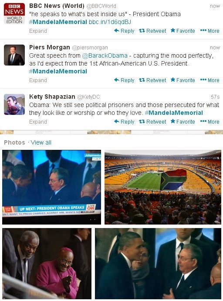Retweet Piers Morgan's tweet
This screenshot has height=301, width=223.
(x=152, y=80)
